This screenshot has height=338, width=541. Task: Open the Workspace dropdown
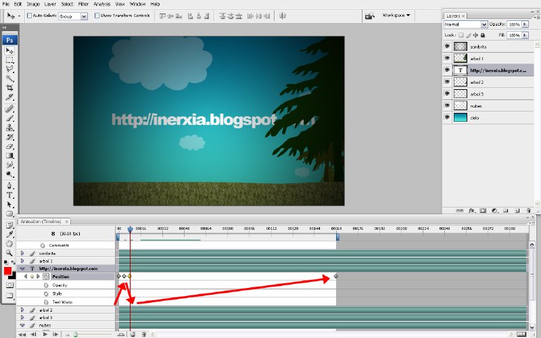point(396,16)
